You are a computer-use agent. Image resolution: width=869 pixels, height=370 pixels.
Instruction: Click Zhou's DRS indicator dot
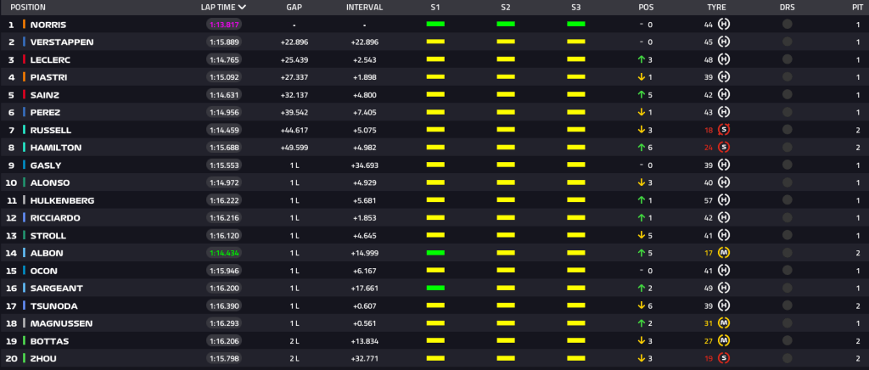point(787,358)
